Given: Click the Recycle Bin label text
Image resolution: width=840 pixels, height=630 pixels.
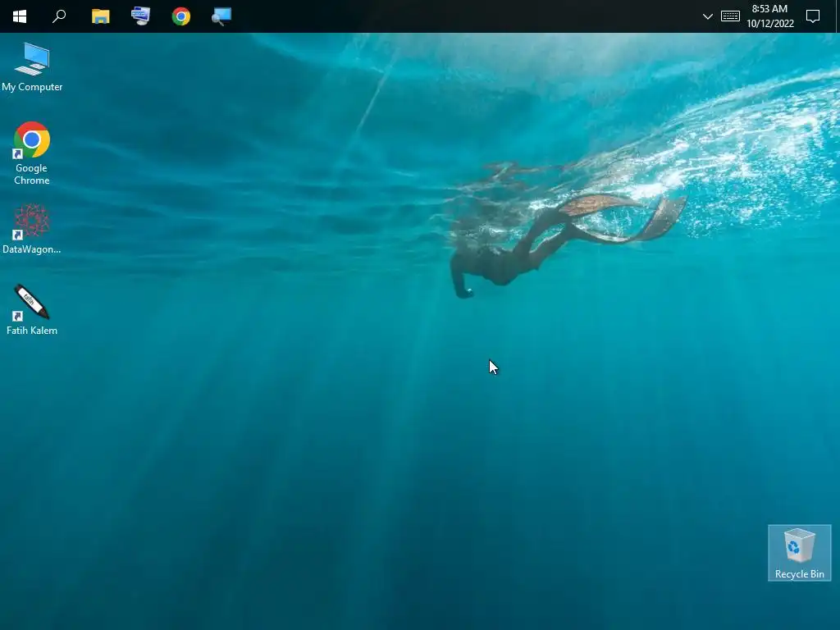Looking at the screenshot, I should 799,573.
